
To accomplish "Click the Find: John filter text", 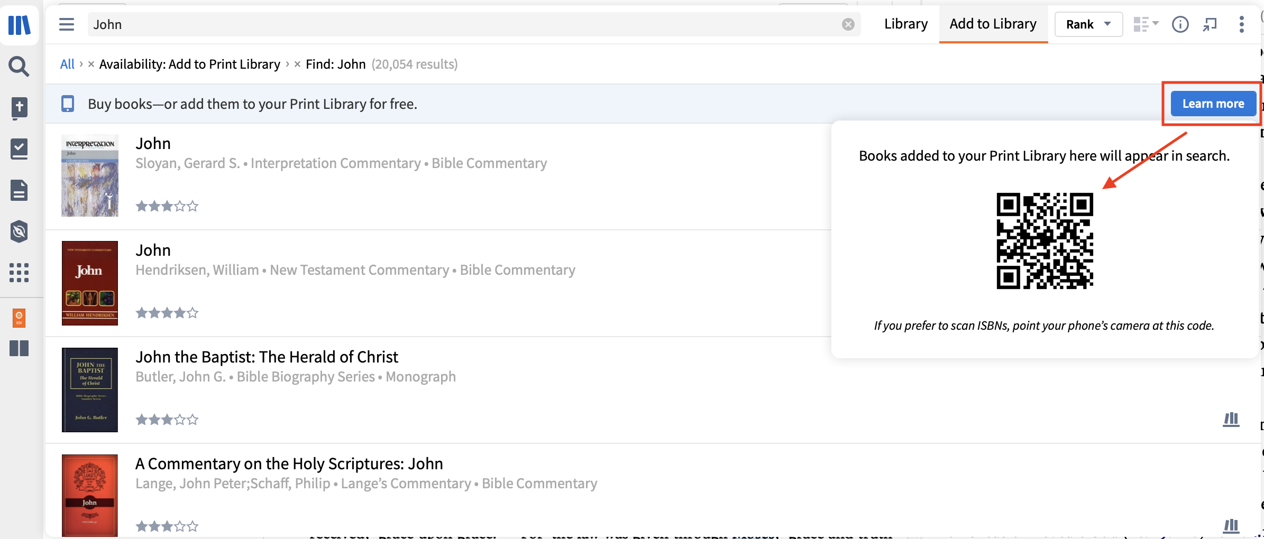I will pos(336,64).
